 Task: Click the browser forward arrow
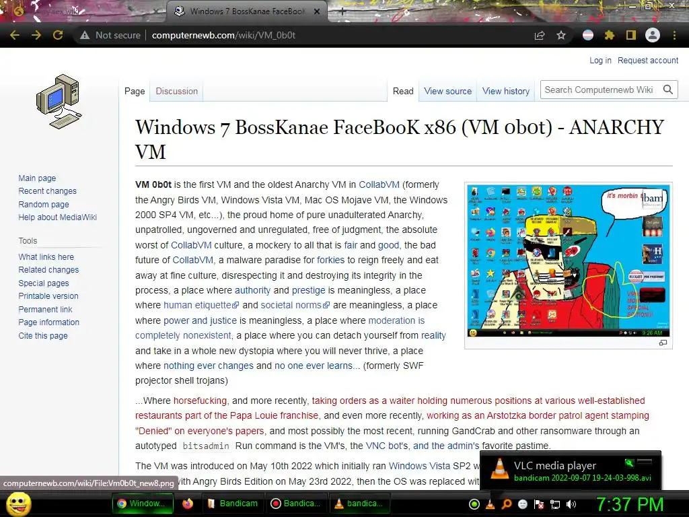(x=36, y=35)
